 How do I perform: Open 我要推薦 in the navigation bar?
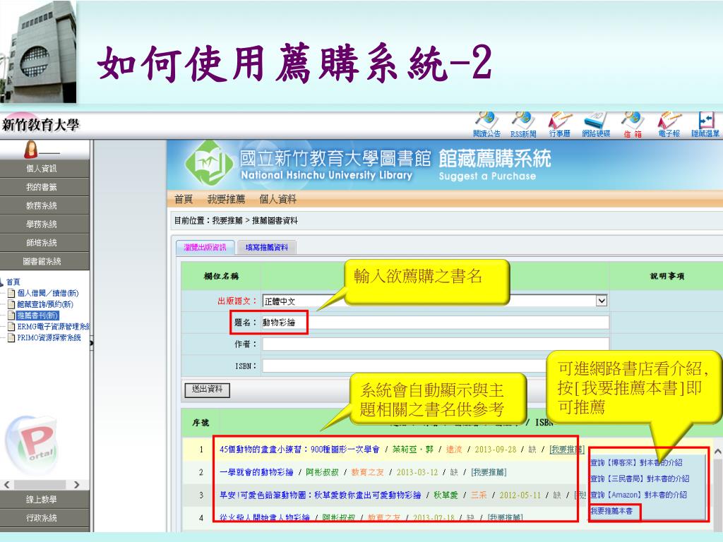point(226,199)
